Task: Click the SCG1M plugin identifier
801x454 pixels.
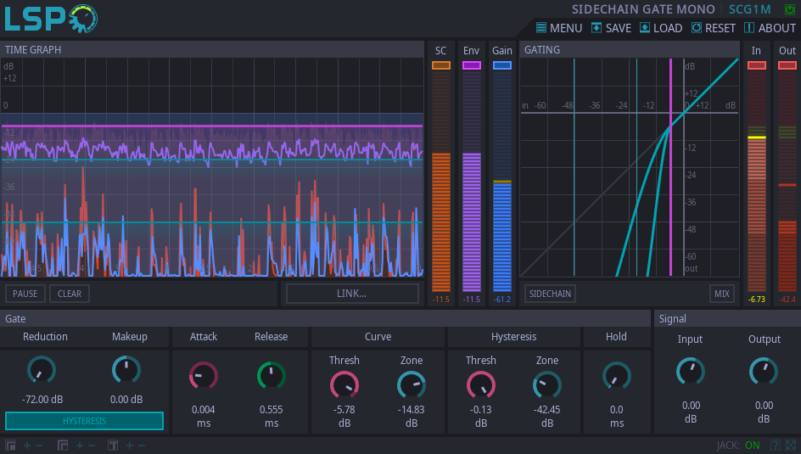Action: (x=749, y=9)
